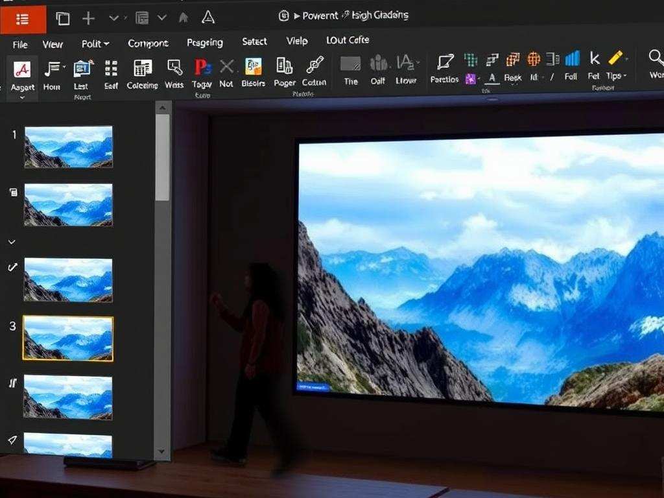The width and height of the screenshot is (664, 498).
Task: Click the Tagay red P icon
Action: (x=202, y=67)
